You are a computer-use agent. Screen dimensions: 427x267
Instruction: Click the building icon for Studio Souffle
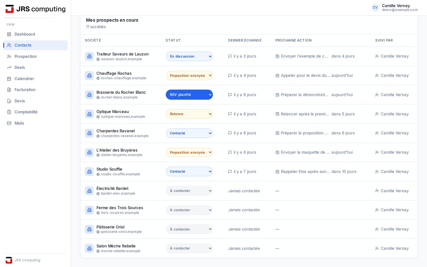point(89,171)
